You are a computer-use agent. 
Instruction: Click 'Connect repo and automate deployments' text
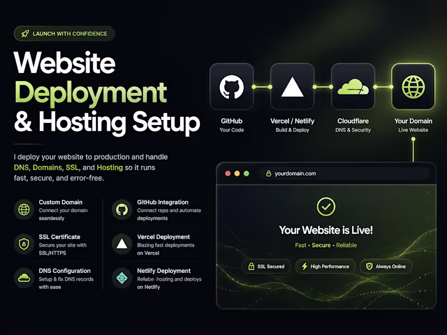pyautogui.click(x=169, y=214)
